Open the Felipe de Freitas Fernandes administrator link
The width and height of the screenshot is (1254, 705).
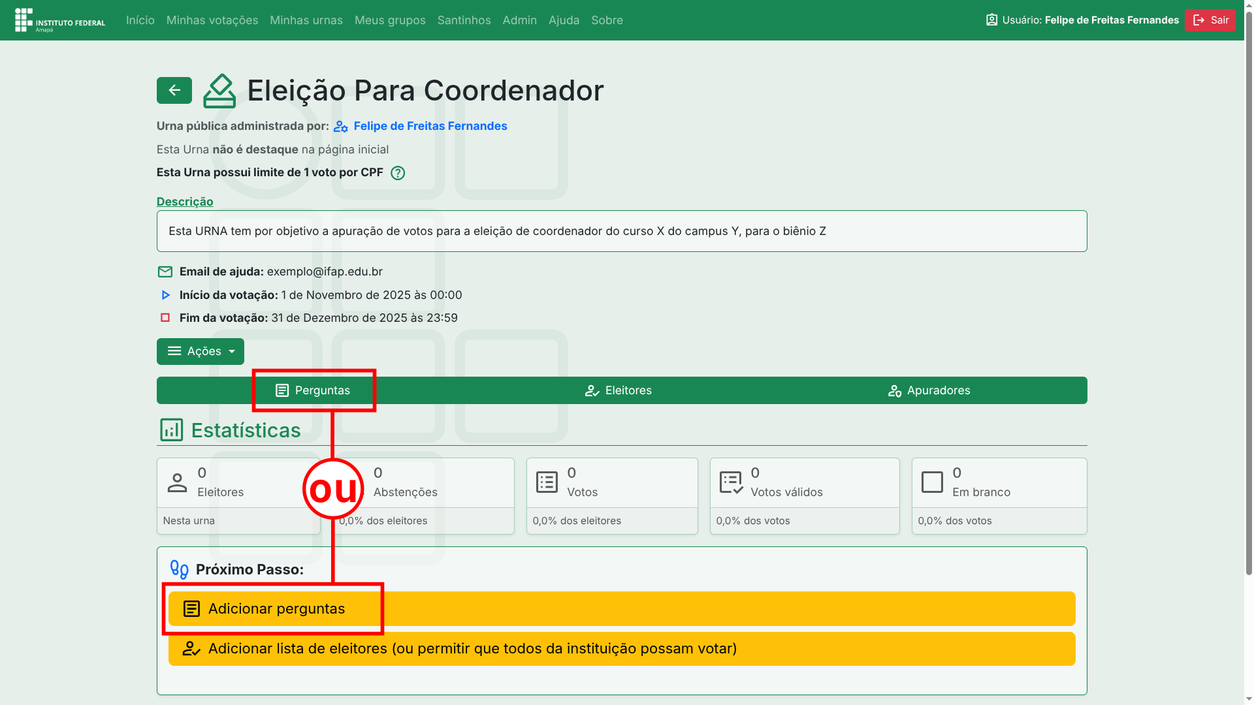pos(430,126)
